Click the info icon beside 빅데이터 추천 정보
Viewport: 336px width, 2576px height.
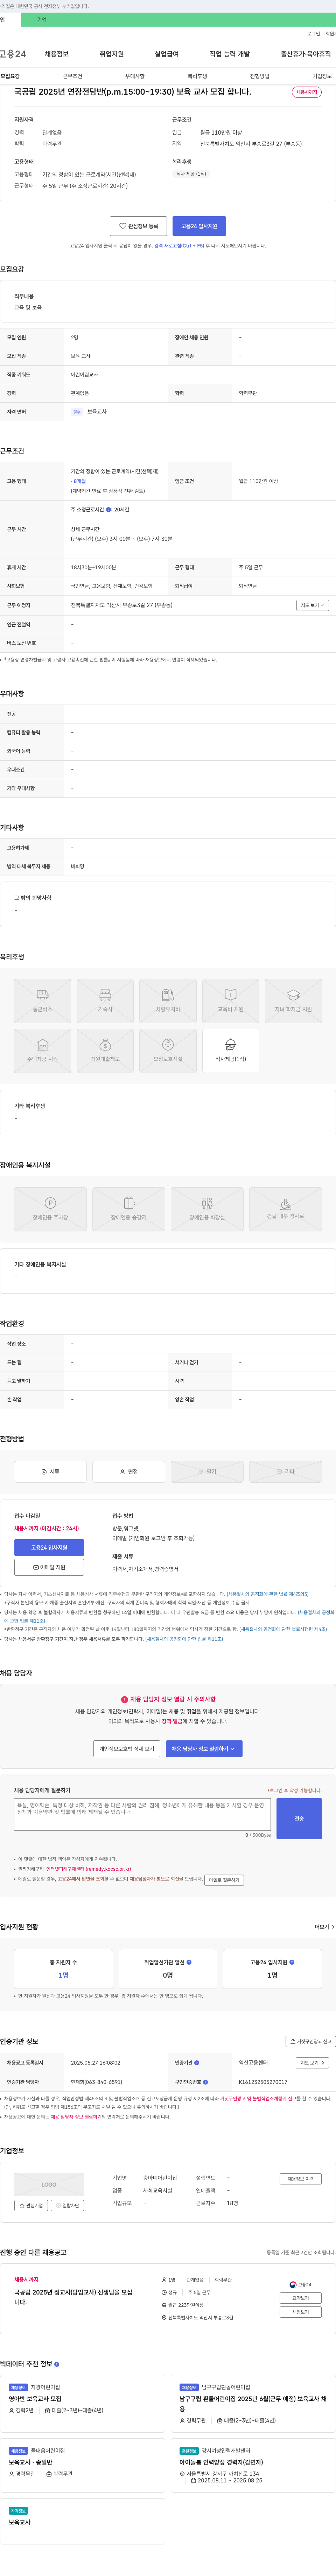tap(57, 2364)
